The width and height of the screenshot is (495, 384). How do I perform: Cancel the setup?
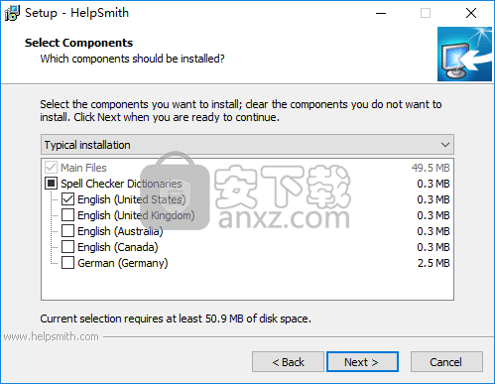(x=446, y=362)
